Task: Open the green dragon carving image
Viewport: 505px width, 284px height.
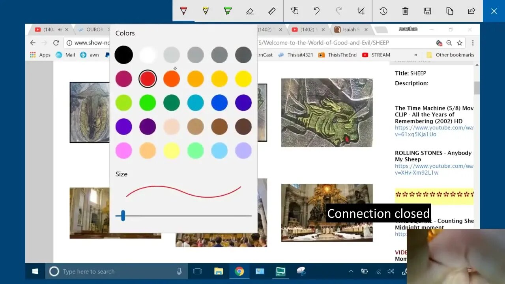Action: pos(327,112)
